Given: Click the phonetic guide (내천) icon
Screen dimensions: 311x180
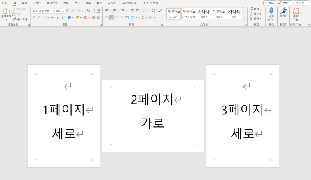Looking at the screenshot, I should [x=93, y=11].
